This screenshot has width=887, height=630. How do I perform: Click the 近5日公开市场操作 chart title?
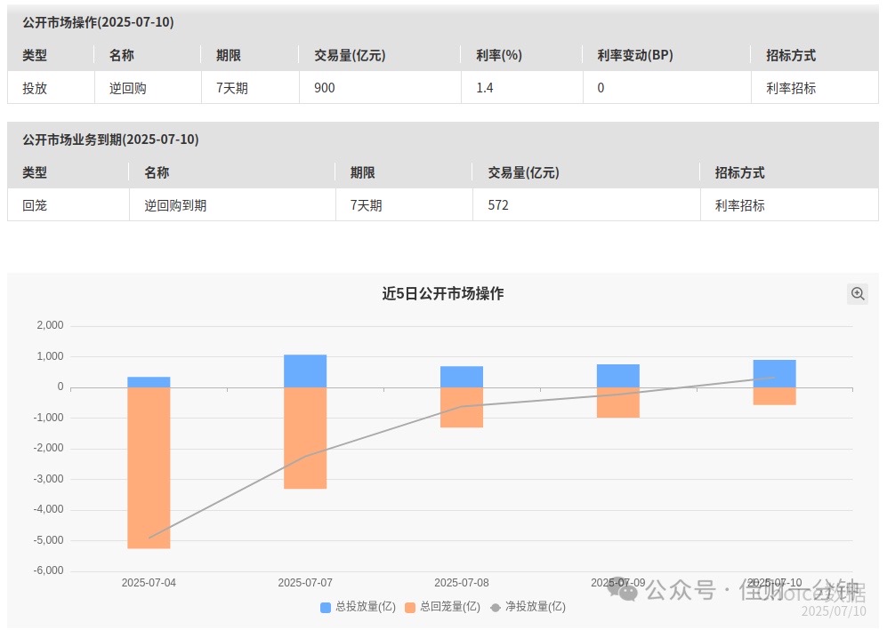(x=443, y=293)
